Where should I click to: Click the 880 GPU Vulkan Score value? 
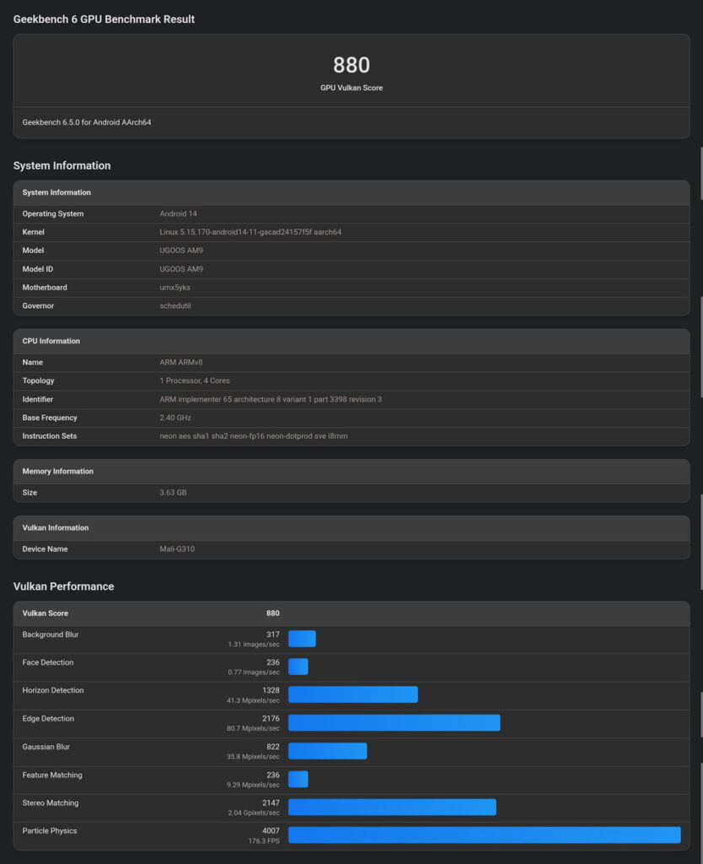pos(352,65)
